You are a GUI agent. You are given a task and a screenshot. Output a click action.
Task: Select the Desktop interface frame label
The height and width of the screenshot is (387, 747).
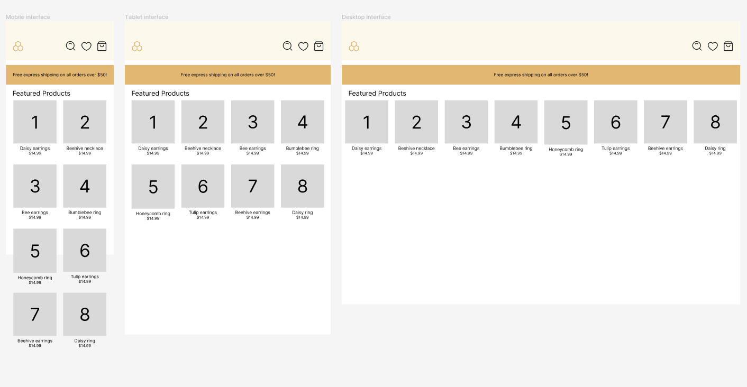(x=366, y=17)
